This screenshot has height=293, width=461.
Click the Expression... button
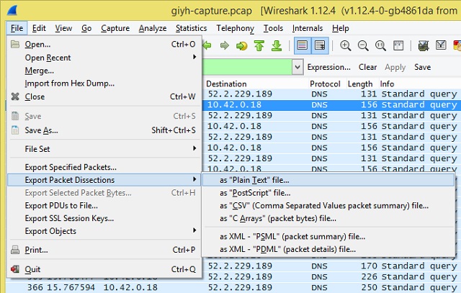[328, 67]
